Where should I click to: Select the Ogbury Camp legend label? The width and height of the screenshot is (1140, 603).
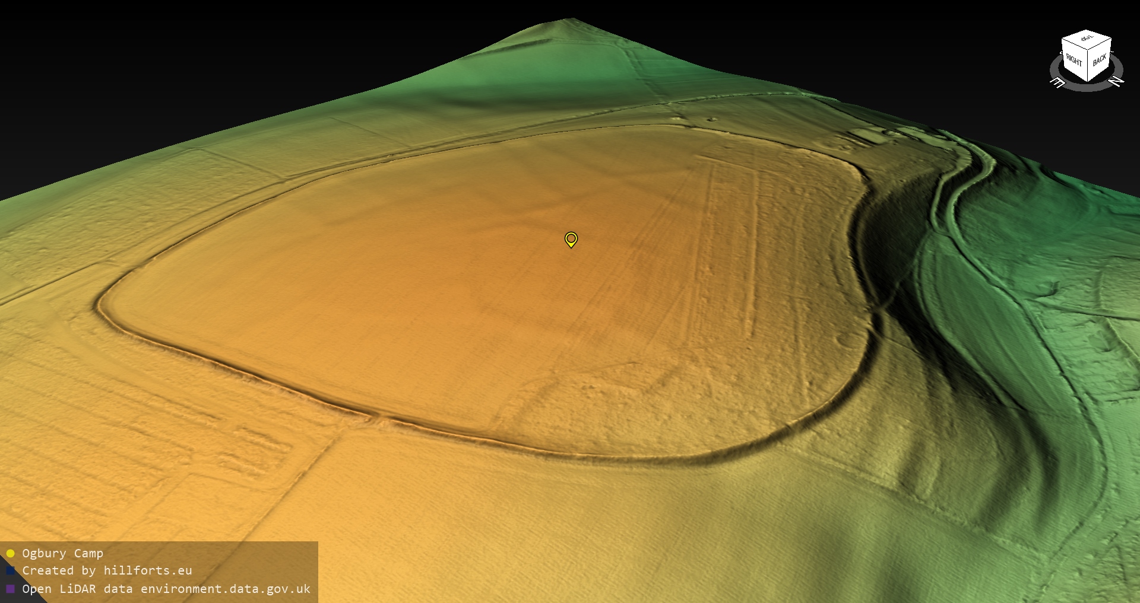click(x=62, y=553)
